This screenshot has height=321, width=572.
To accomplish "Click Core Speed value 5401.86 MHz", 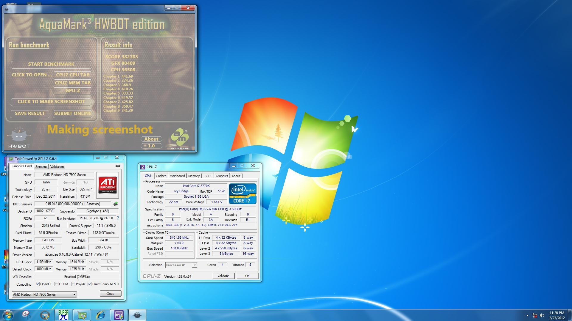I will tap(179, 238).
